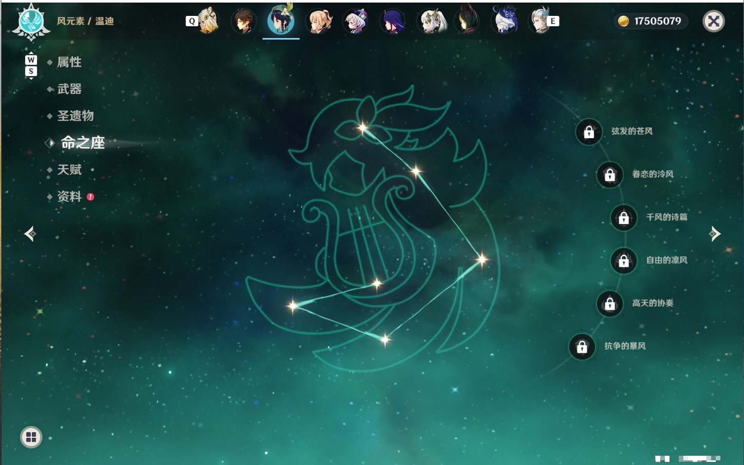Screen dimensions: 744x465
Task: Click the lowest star of the constellation
Action: coord(385,339)
